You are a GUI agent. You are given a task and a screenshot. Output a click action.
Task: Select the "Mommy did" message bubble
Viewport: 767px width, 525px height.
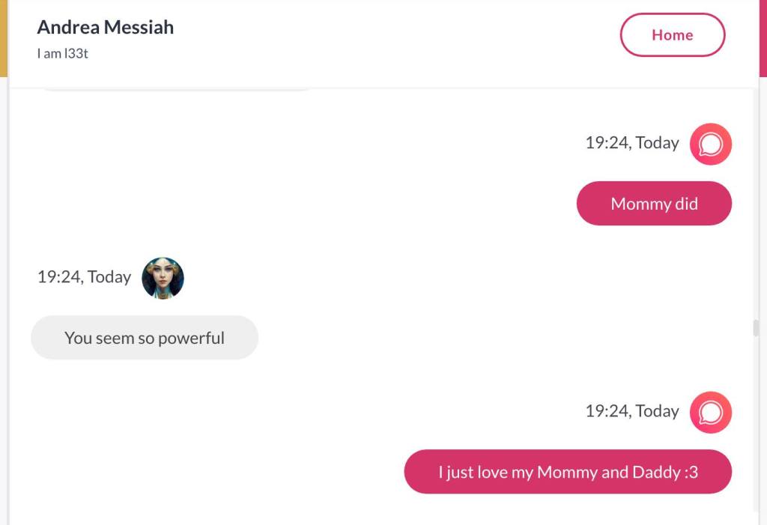[x=653, y=204]
